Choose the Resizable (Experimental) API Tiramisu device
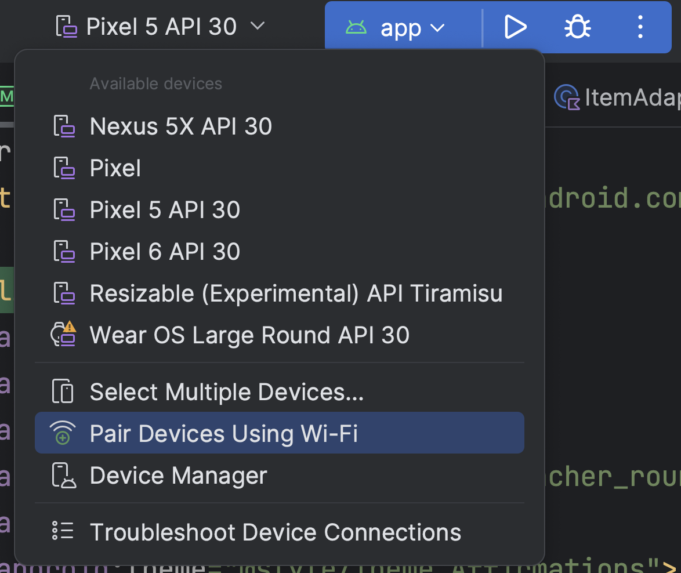 [296, 293]
